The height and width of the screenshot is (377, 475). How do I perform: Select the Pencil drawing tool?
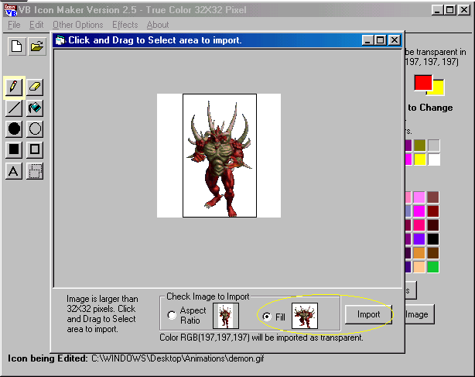coord(14,87)
